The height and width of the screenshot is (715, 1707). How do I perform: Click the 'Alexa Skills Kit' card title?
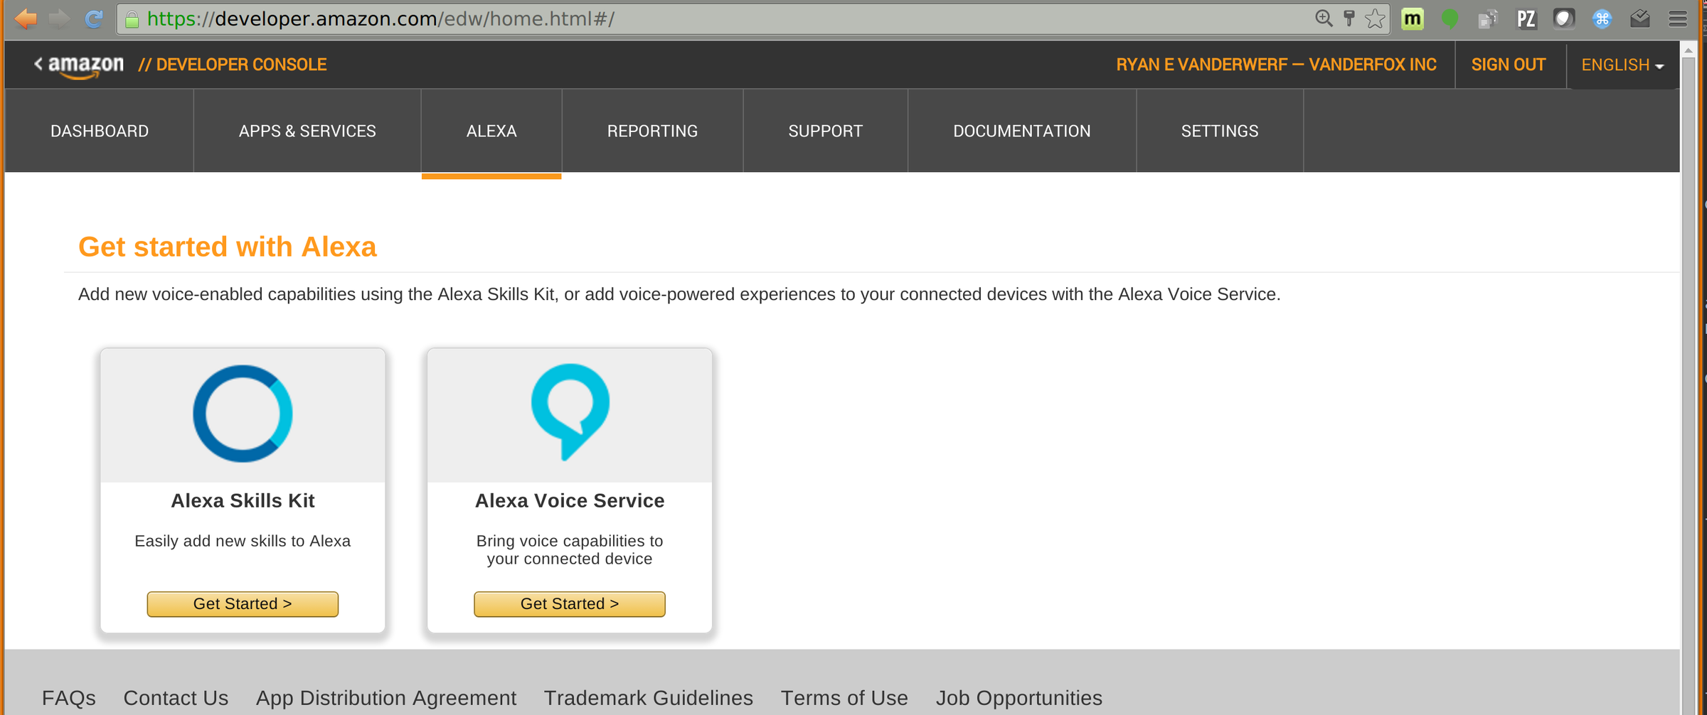tap(243, 501)
